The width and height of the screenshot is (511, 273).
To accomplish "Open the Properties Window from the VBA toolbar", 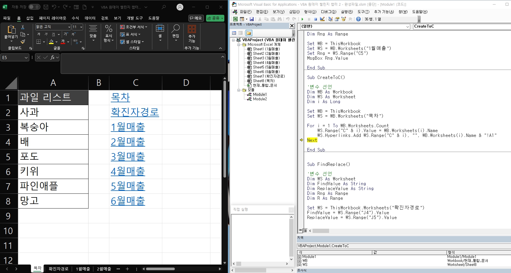I will pyautogui.click(x=337, y=19).
